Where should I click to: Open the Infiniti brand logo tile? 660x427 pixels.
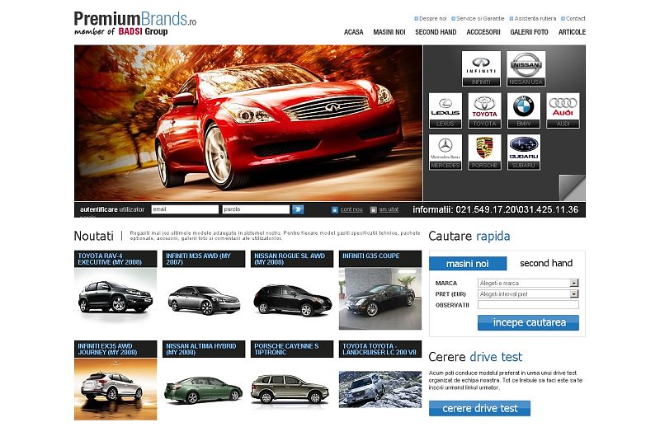coord(481,68)
